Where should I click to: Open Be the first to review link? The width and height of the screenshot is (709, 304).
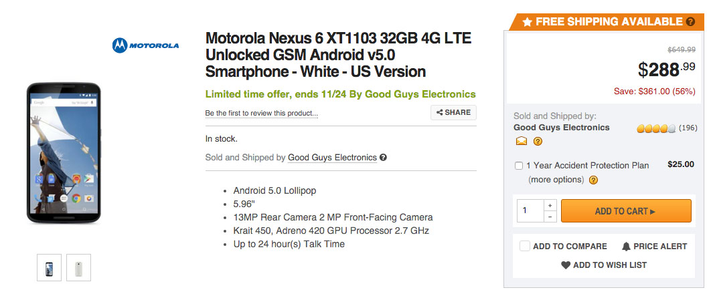click(x=261, y=113)
